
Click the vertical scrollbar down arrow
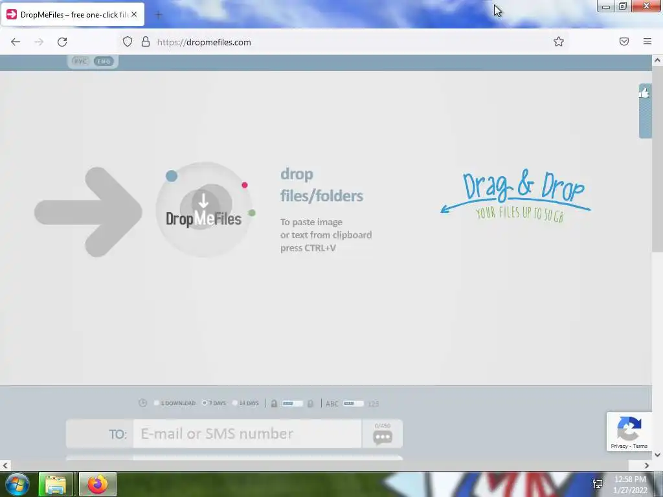click(657, 455)
